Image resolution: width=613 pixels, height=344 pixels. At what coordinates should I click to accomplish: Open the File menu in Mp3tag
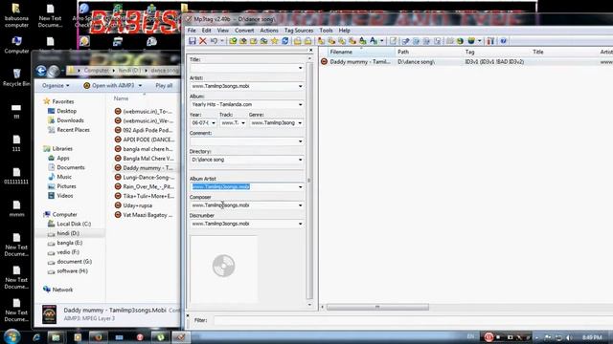click(192, 31)
